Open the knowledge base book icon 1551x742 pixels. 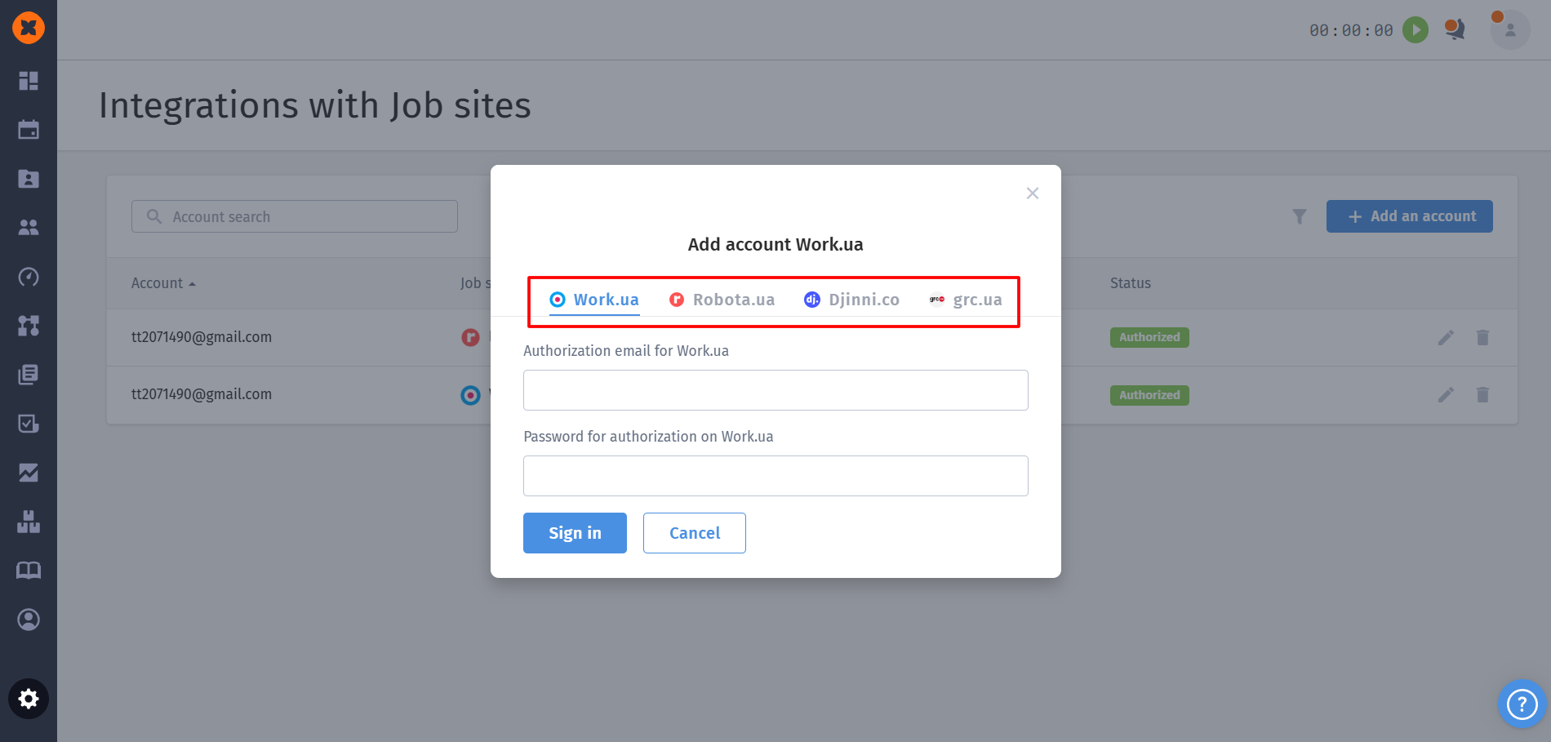[29, 571]
